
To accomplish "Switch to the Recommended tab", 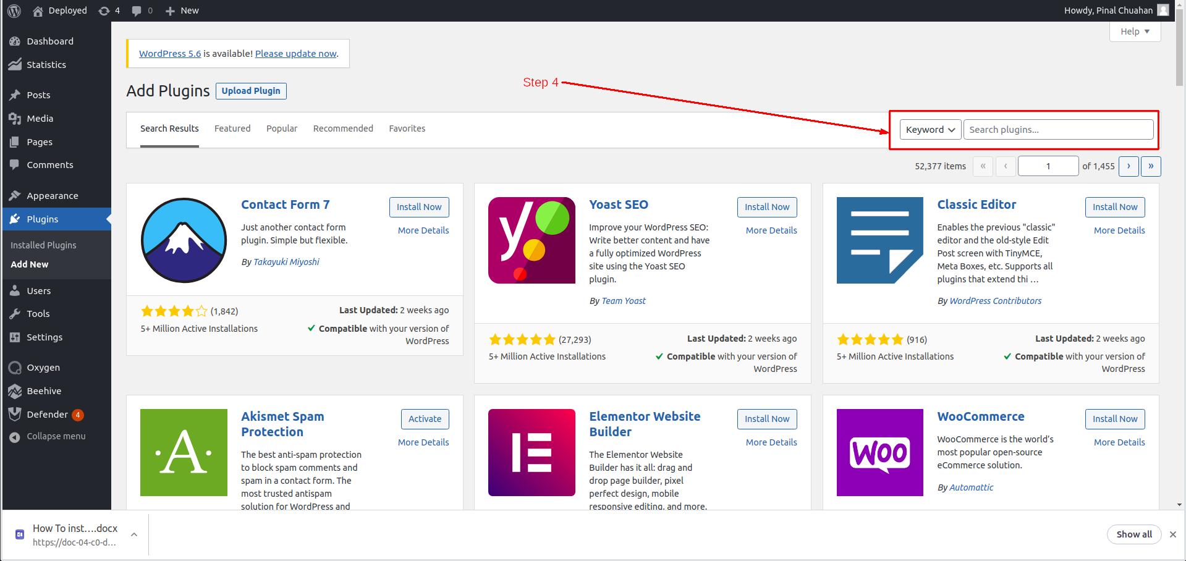I will (343, 129).
